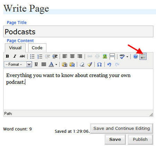The height and width of the screenshot is (146, 156).
Task: Toggle the spellchecker
Action: (x=122, y=56)
